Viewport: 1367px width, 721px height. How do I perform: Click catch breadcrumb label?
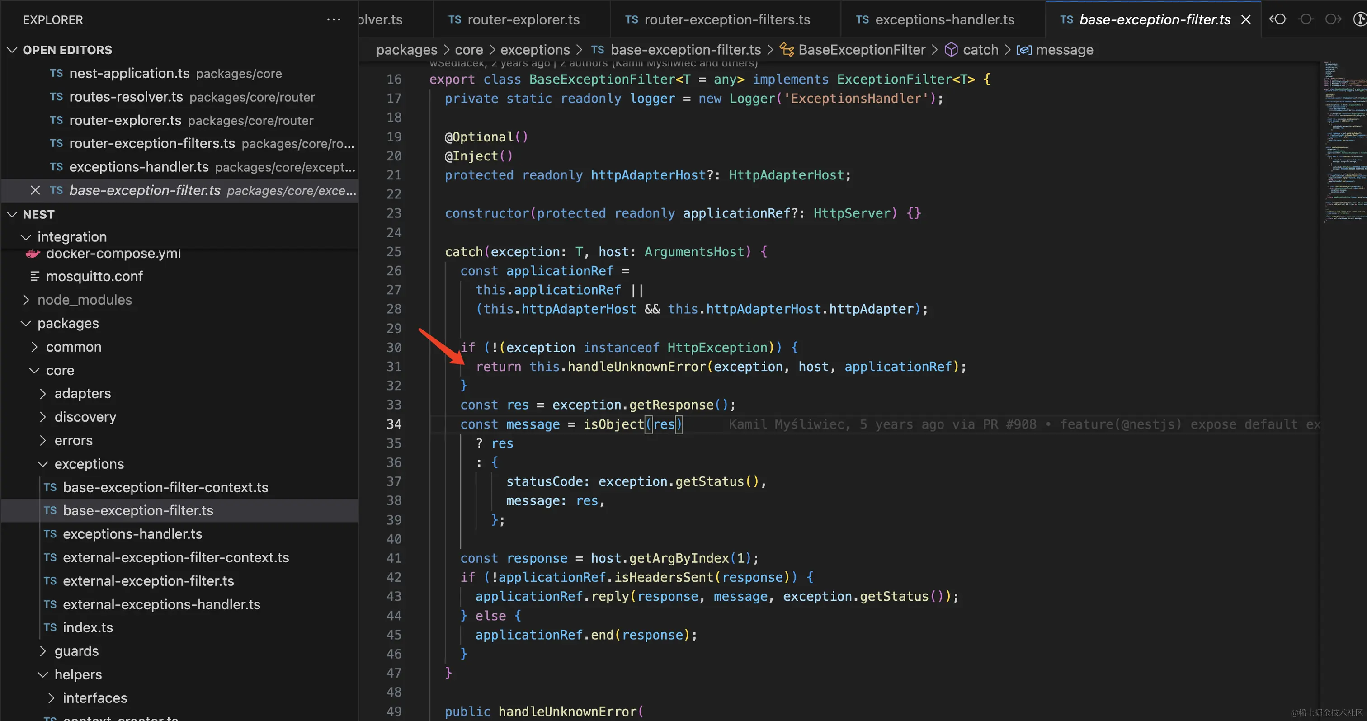coord(980,49)
